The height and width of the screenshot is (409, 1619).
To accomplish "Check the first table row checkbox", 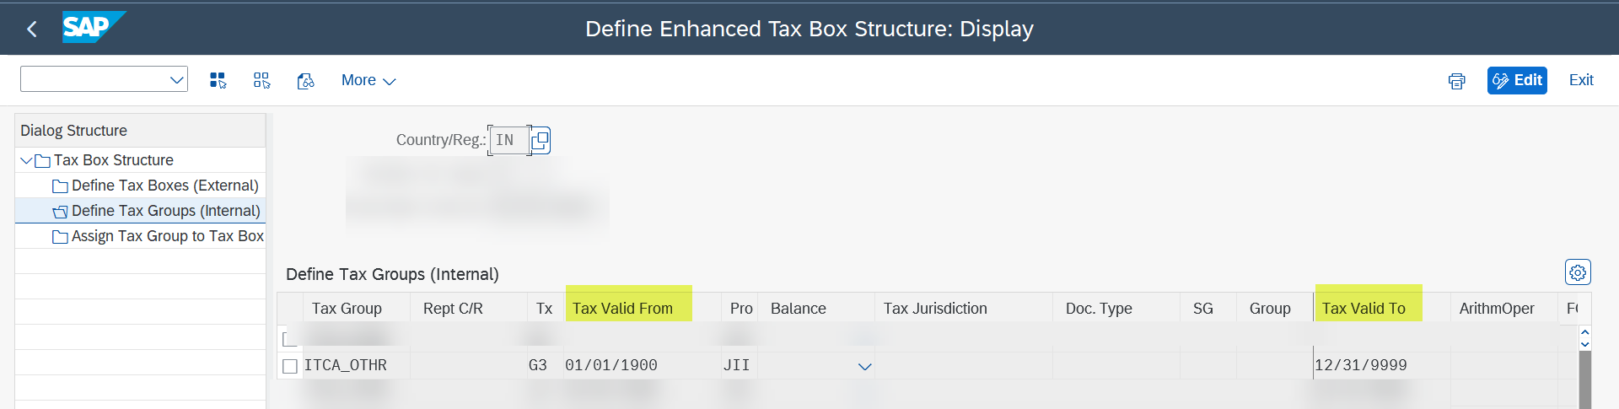I will [x=290, y=338].
